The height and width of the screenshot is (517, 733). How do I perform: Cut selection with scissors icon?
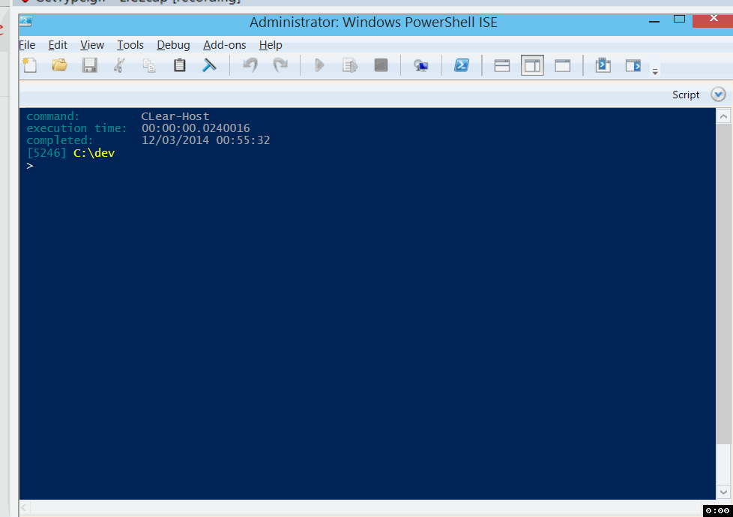click(119, 65)
